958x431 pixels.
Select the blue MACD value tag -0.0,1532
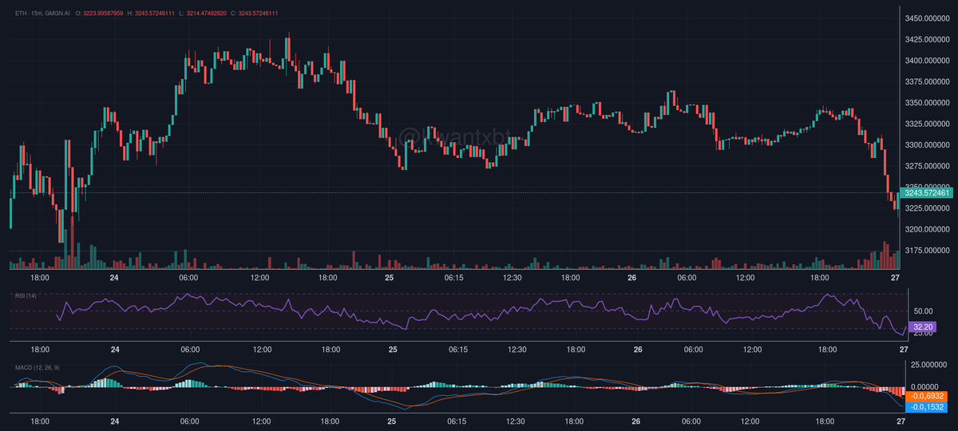point(928,406)
